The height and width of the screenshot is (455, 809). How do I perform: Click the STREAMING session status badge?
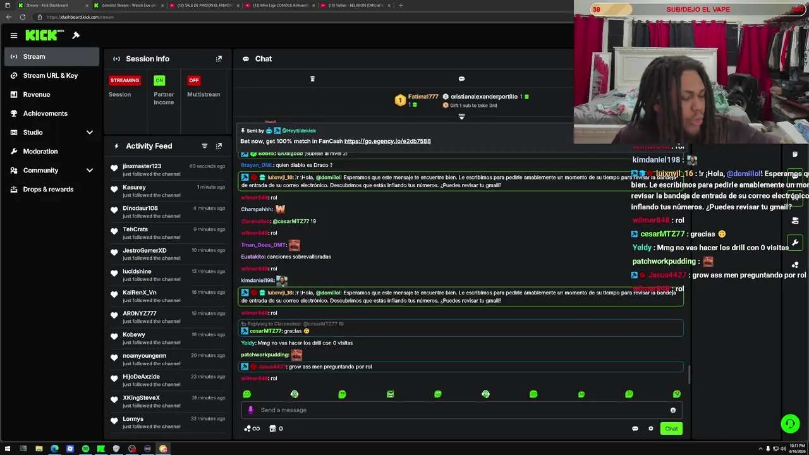point(125,80)
